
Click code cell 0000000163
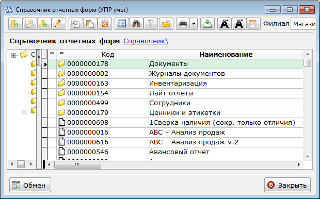pyautogui.click(x=108, y=84)
